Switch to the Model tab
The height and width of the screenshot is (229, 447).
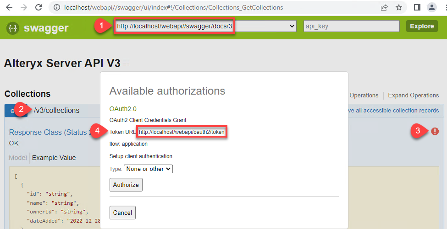click(x=18, y=158)
